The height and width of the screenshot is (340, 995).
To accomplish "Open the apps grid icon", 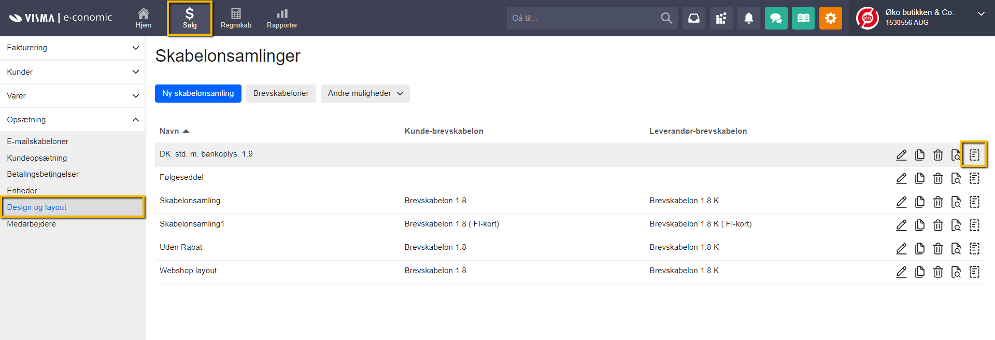I will click(721, 18).
